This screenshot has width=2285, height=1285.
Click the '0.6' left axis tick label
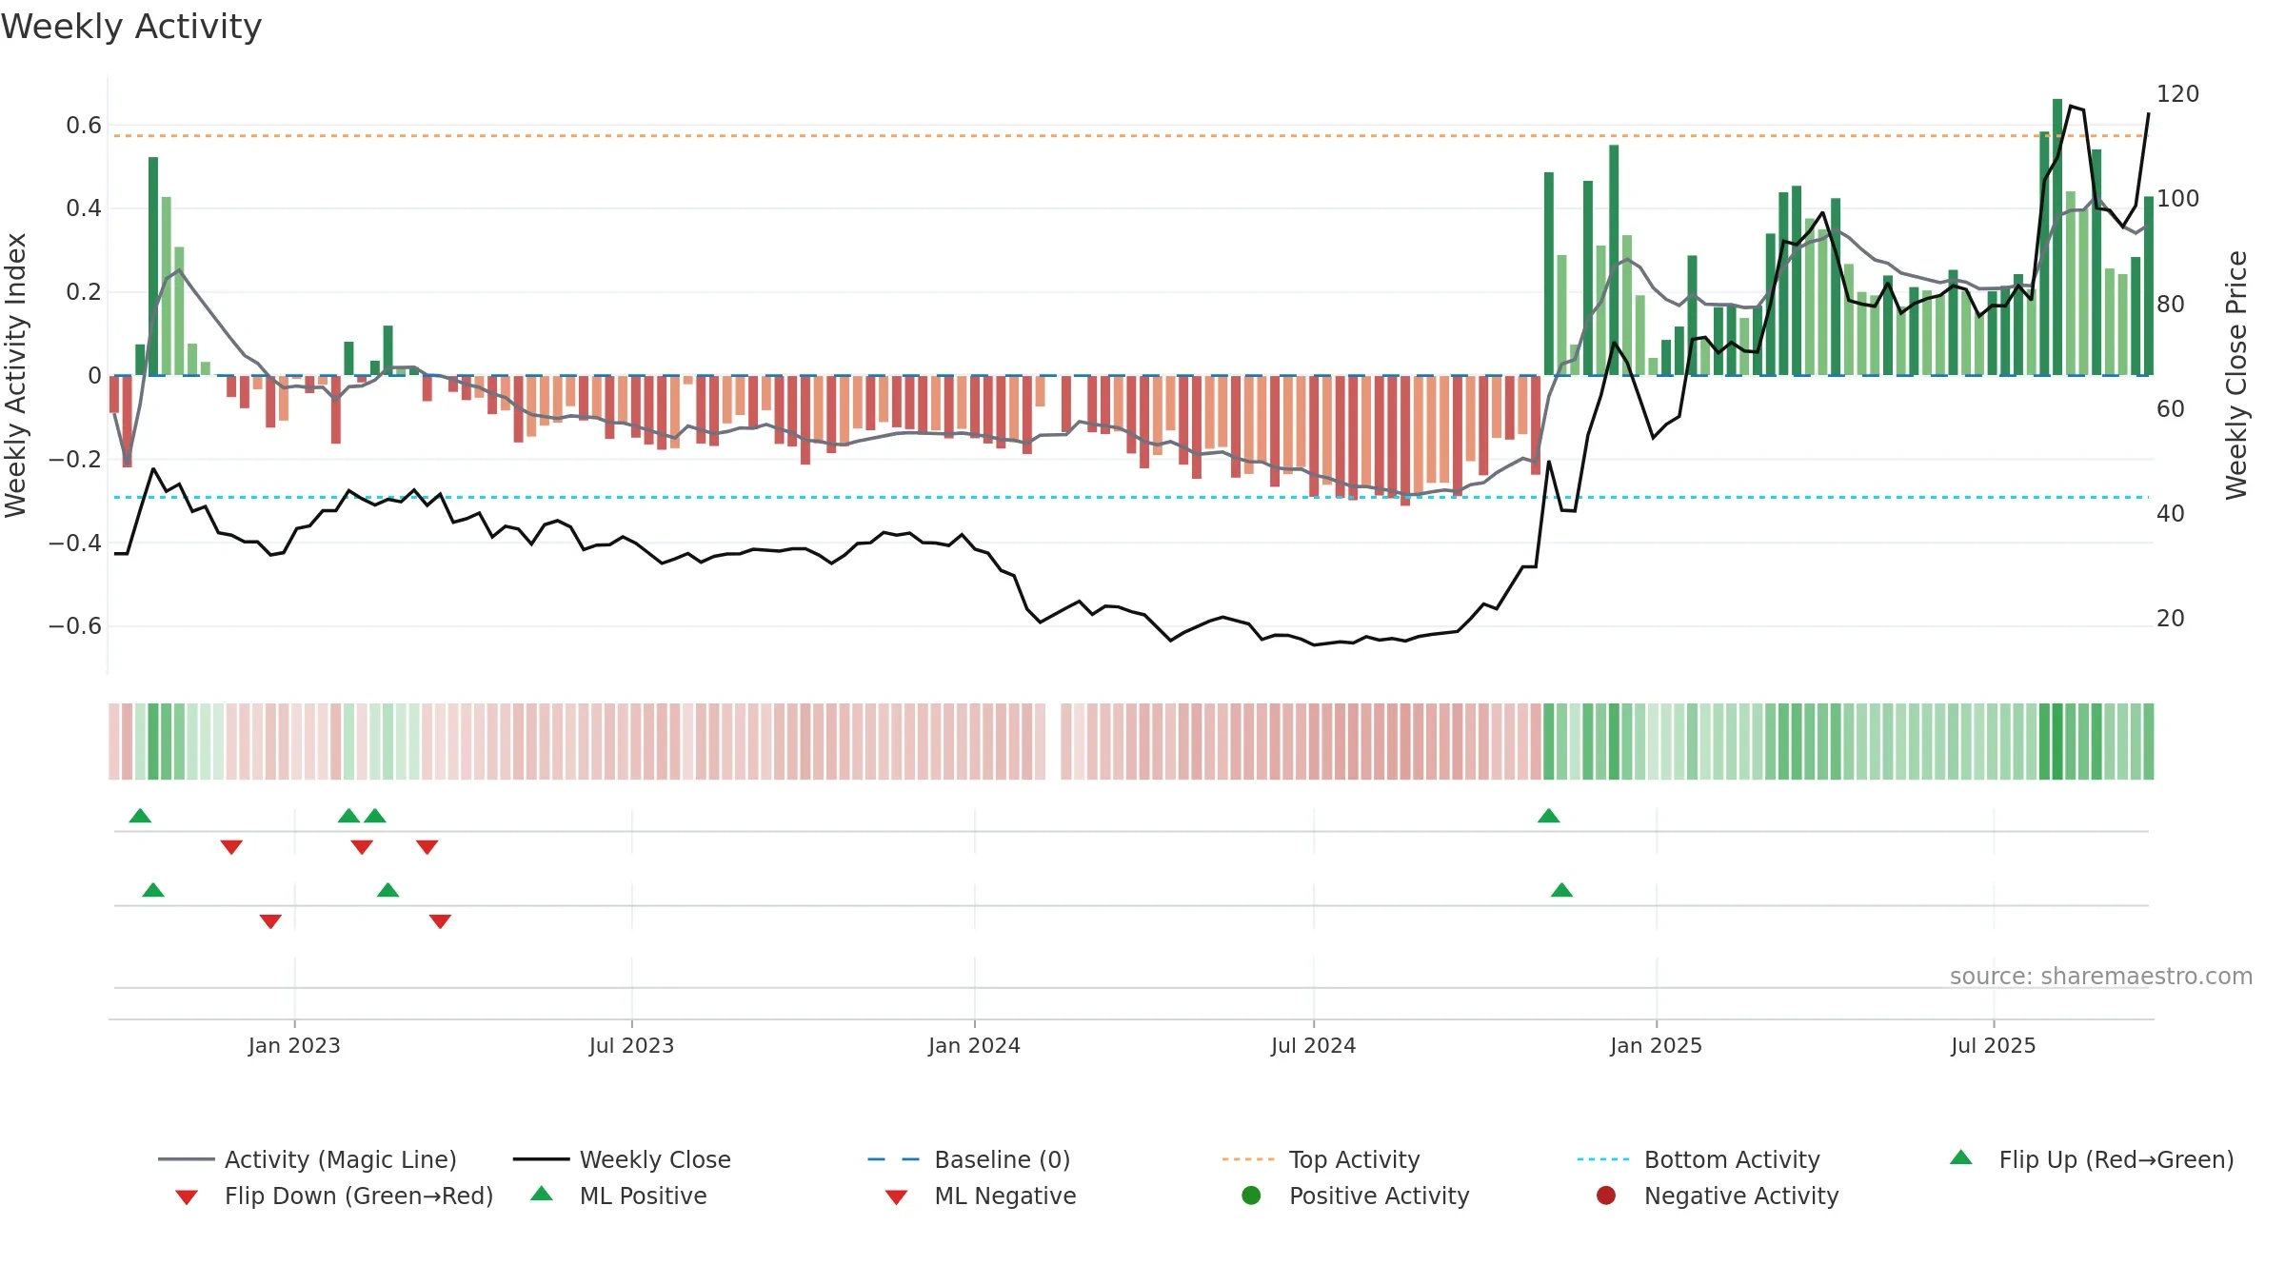tap(84, 126)
